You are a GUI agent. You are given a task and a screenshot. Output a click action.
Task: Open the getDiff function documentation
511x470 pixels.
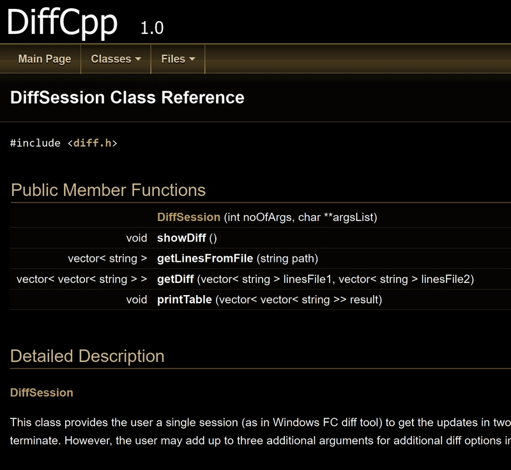(176, 279)
